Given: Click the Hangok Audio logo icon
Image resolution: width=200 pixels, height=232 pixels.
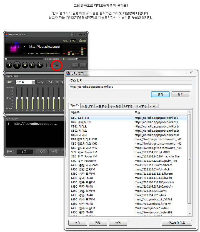Looking at the screenshot, I should click(7, 34).
